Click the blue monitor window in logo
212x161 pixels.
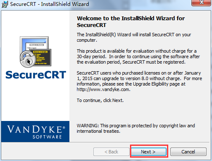pos(34,43)
